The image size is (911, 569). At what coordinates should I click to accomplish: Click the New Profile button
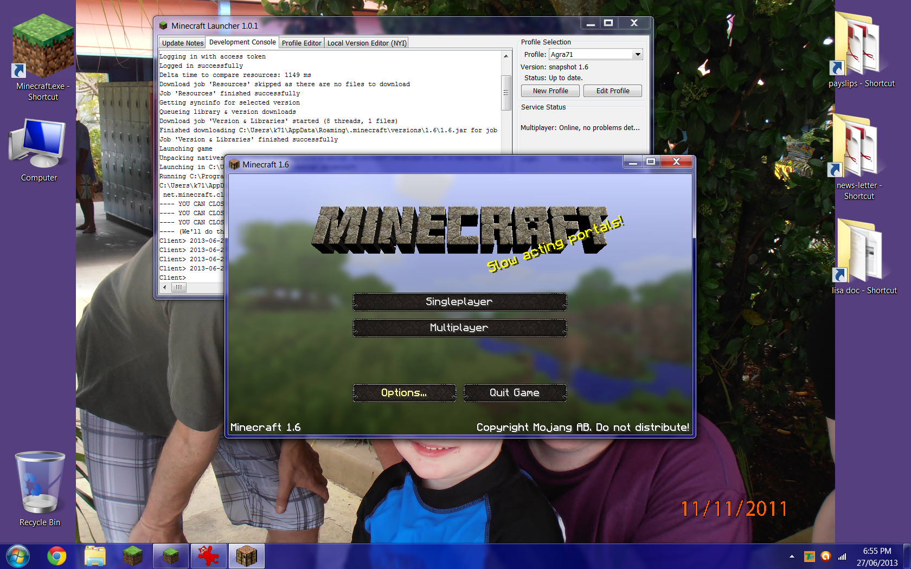pos(550,90)
